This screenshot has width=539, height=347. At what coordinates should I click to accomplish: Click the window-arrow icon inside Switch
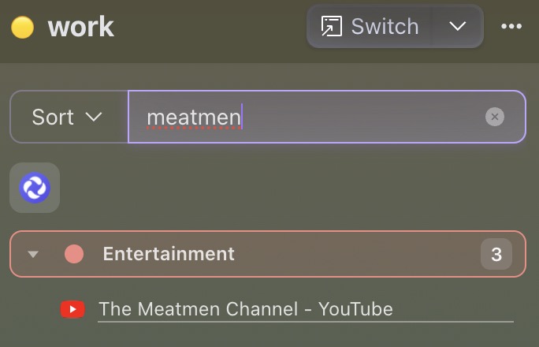point(332,27)
